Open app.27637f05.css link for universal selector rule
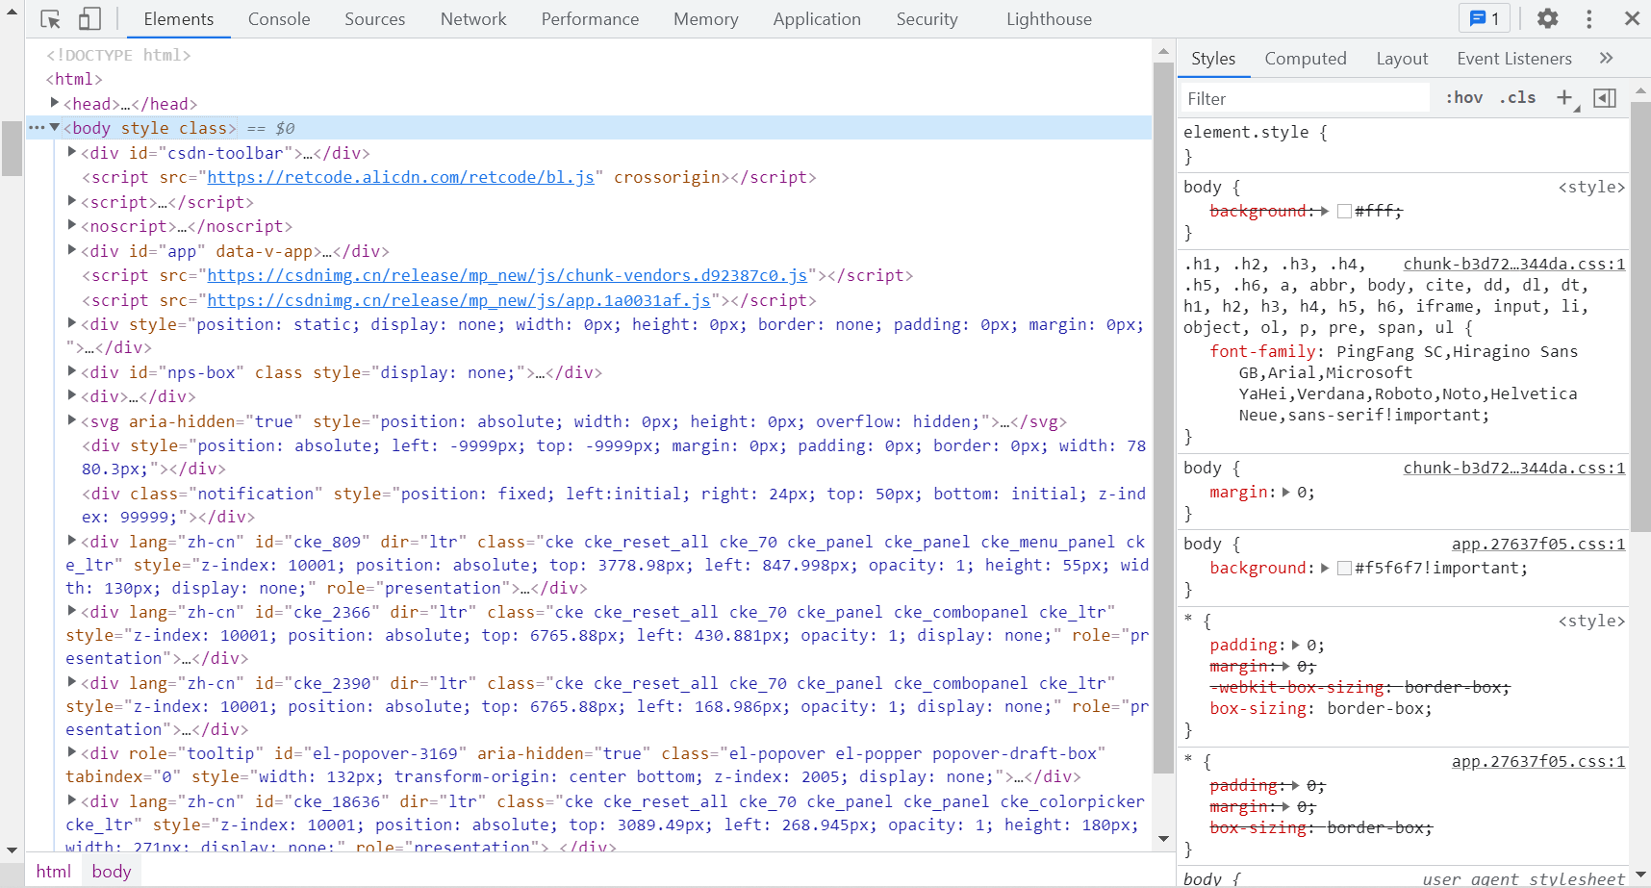 (1538, 761)
